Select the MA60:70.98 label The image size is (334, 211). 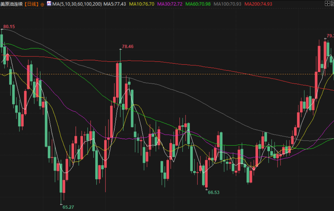pyautogui.click(x=198, y=4)
